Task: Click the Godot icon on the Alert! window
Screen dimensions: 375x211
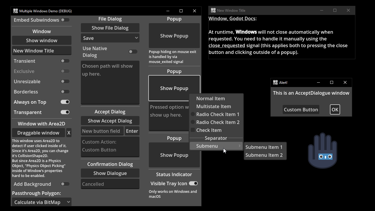Action: click(275, 82)
